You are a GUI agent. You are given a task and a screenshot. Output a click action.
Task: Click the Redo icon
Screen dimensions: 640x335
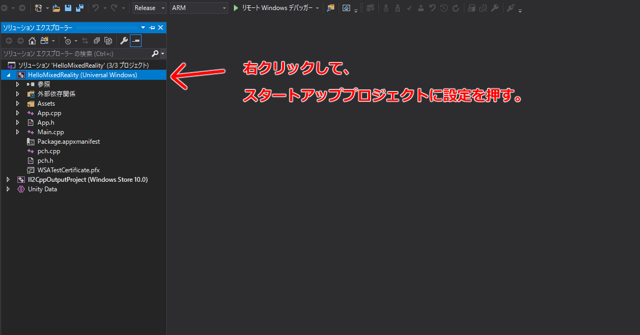(115, 8)
